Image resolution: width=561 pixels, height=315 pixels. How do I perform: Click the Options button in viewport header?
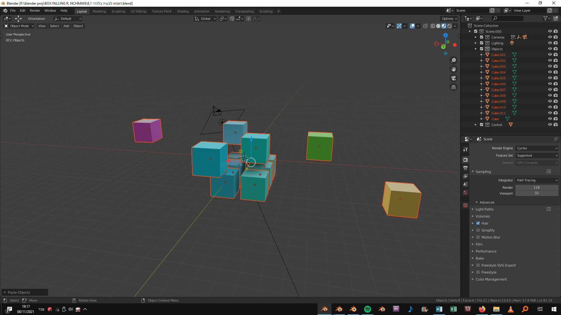pyautogui.click(x=449, y=19)
